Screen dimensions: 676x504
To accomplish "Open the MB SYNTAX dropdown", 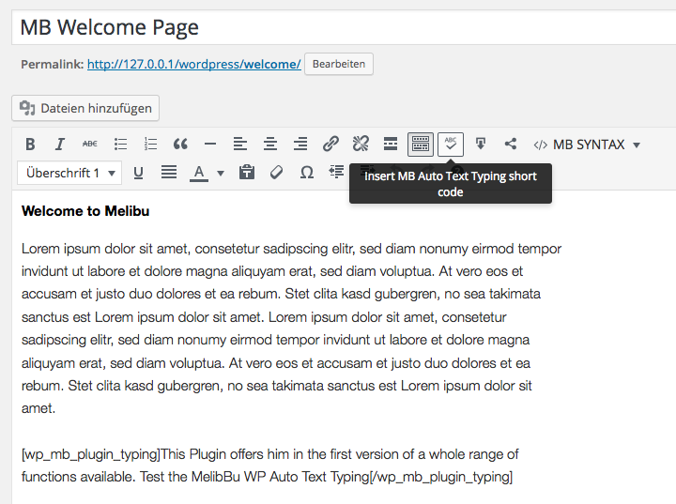I will click(x=587, y=145).
